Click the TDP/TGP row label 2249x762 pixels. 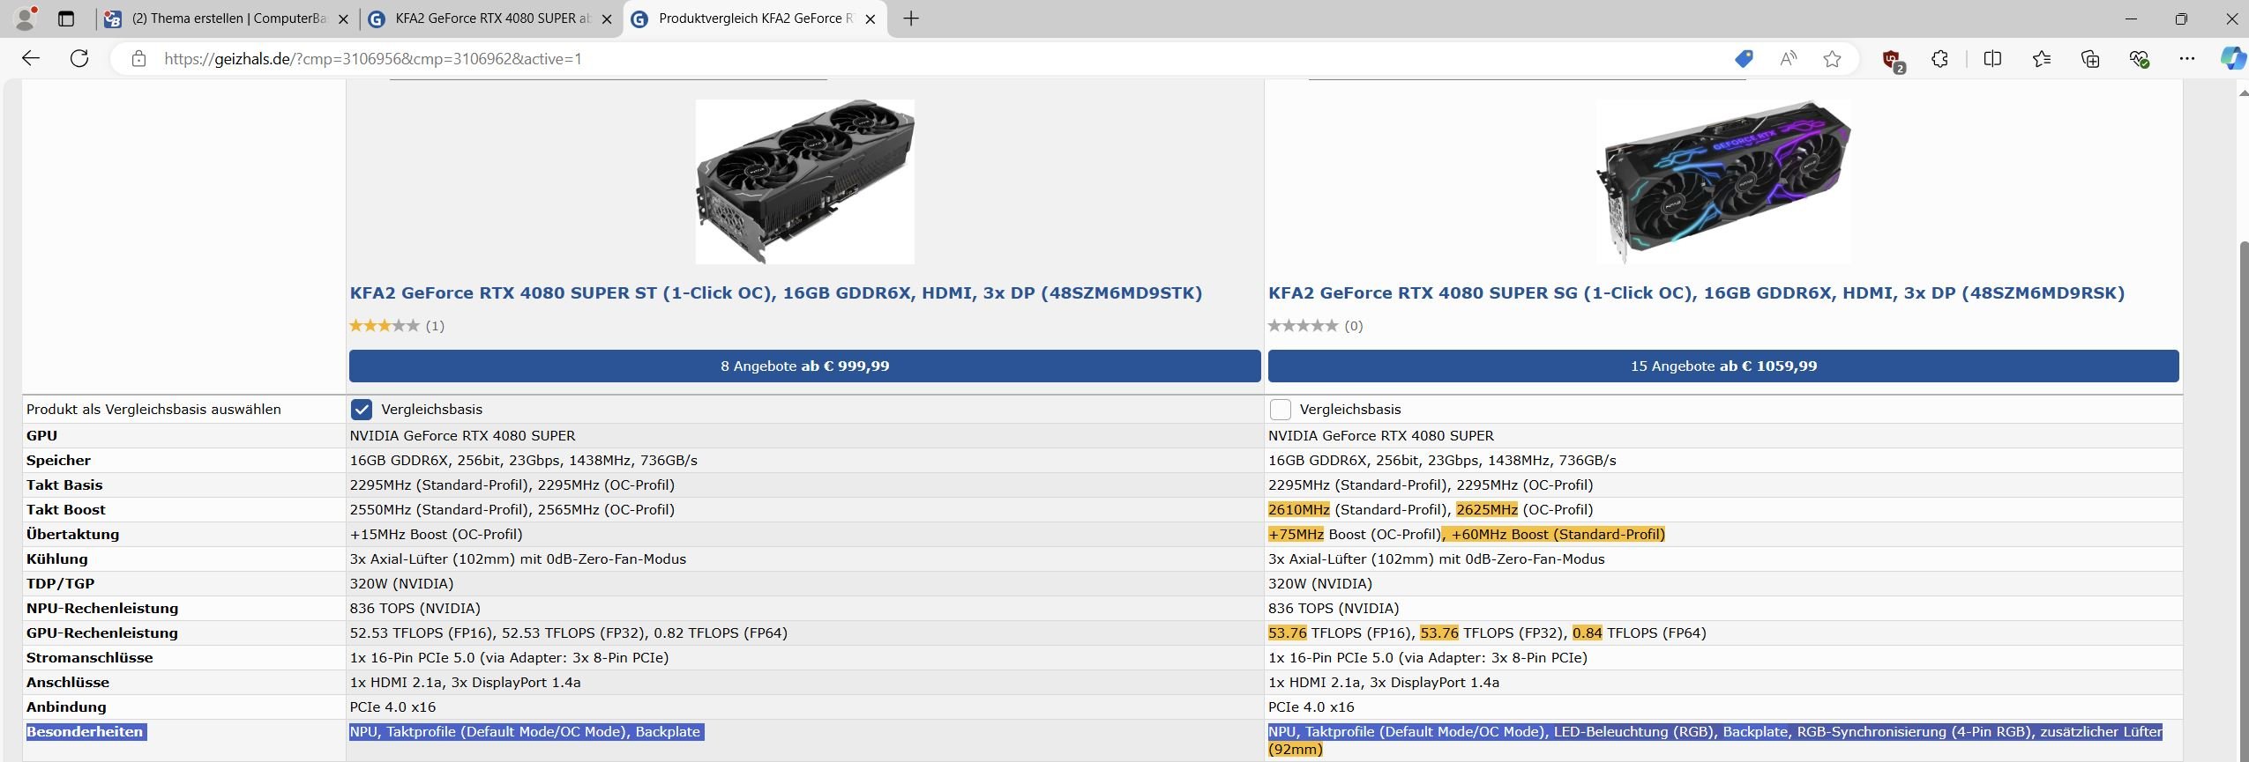[x=61, y=584]
